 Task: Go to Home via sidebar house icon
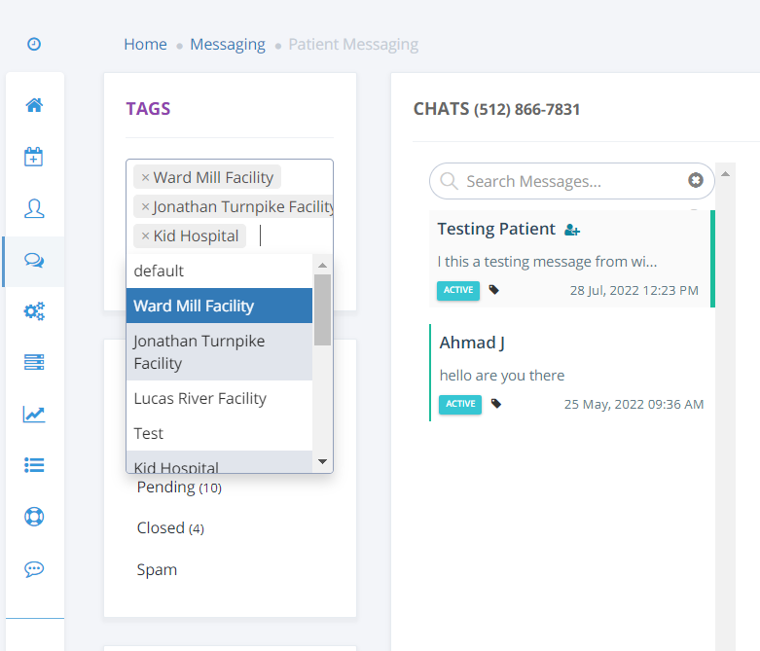pos(34,105)
